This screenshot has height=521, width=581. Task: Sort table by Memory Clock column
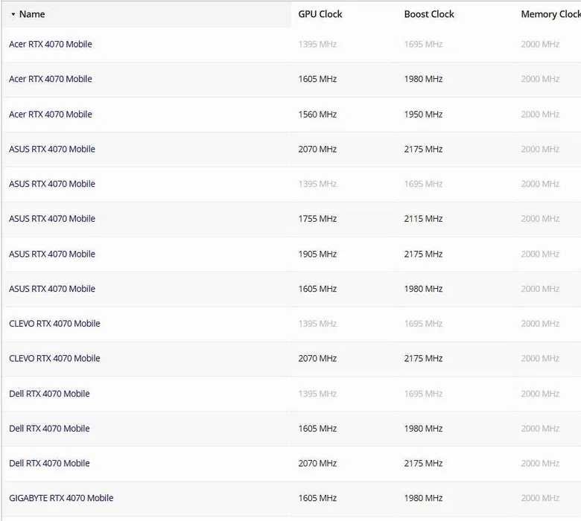point(550,14)
